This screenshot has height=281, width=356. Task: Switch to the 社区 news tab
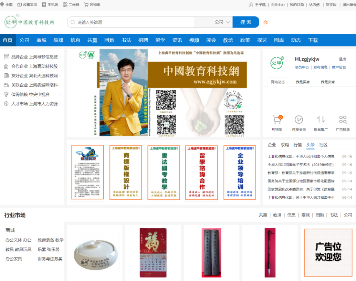pyautogui.click(x=323, y=145)
